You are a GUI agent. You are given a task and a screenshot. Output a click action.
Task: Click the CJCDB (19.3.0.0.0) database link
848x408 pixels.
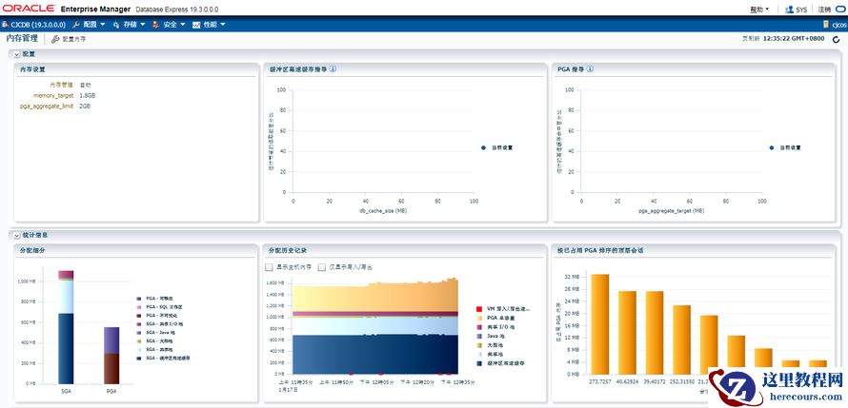37,25
